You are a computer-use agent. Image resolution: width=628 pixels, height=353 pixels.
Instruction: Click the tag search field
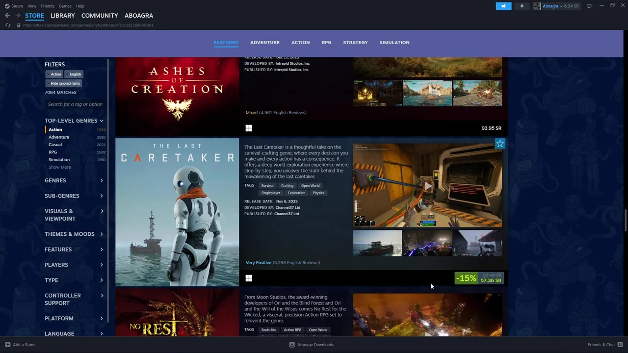pos(75,104)
